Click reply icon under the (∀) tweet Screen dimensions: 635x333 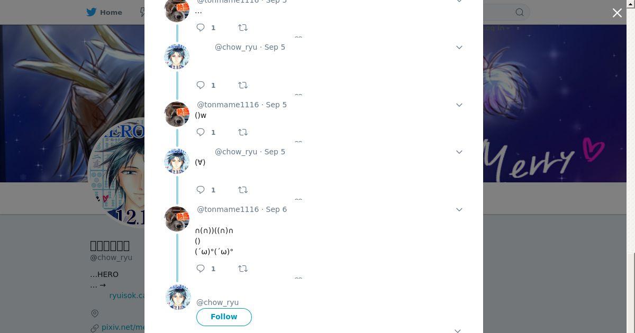tap(201, 190)
